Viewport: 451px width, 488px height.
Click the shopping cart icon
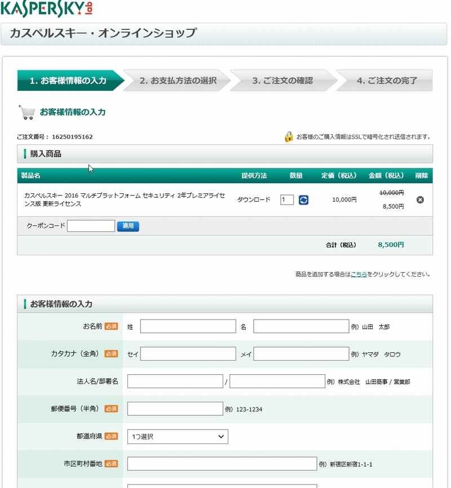click(x=27, y=112)
